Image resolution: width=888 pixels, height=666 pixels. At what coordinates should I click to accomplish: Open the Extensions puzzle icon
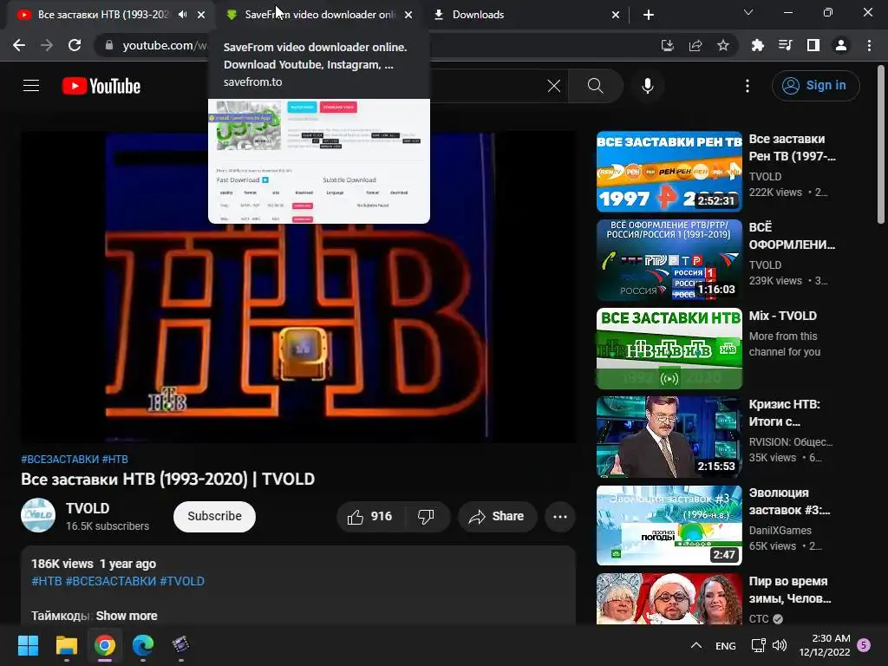[757, 45]
